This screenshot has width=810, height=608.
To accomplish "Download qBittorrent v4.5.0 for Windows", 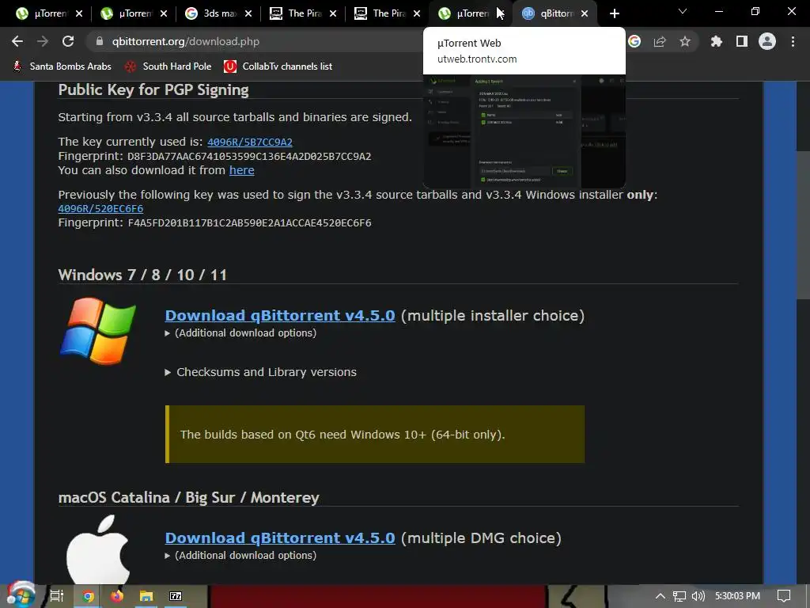I will (280, 315).
